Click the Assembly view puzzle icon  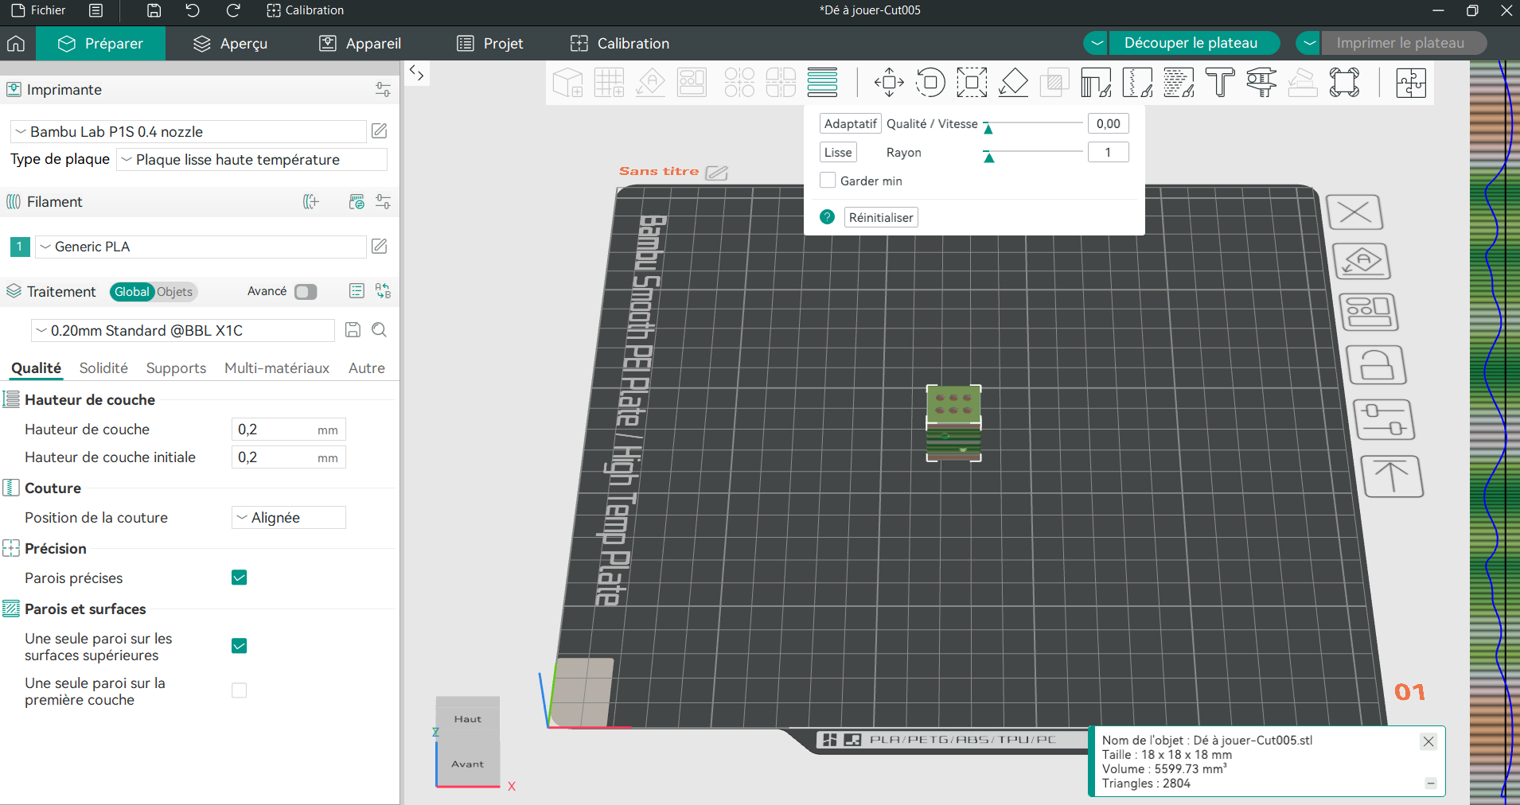click(x=1410, y=82)
